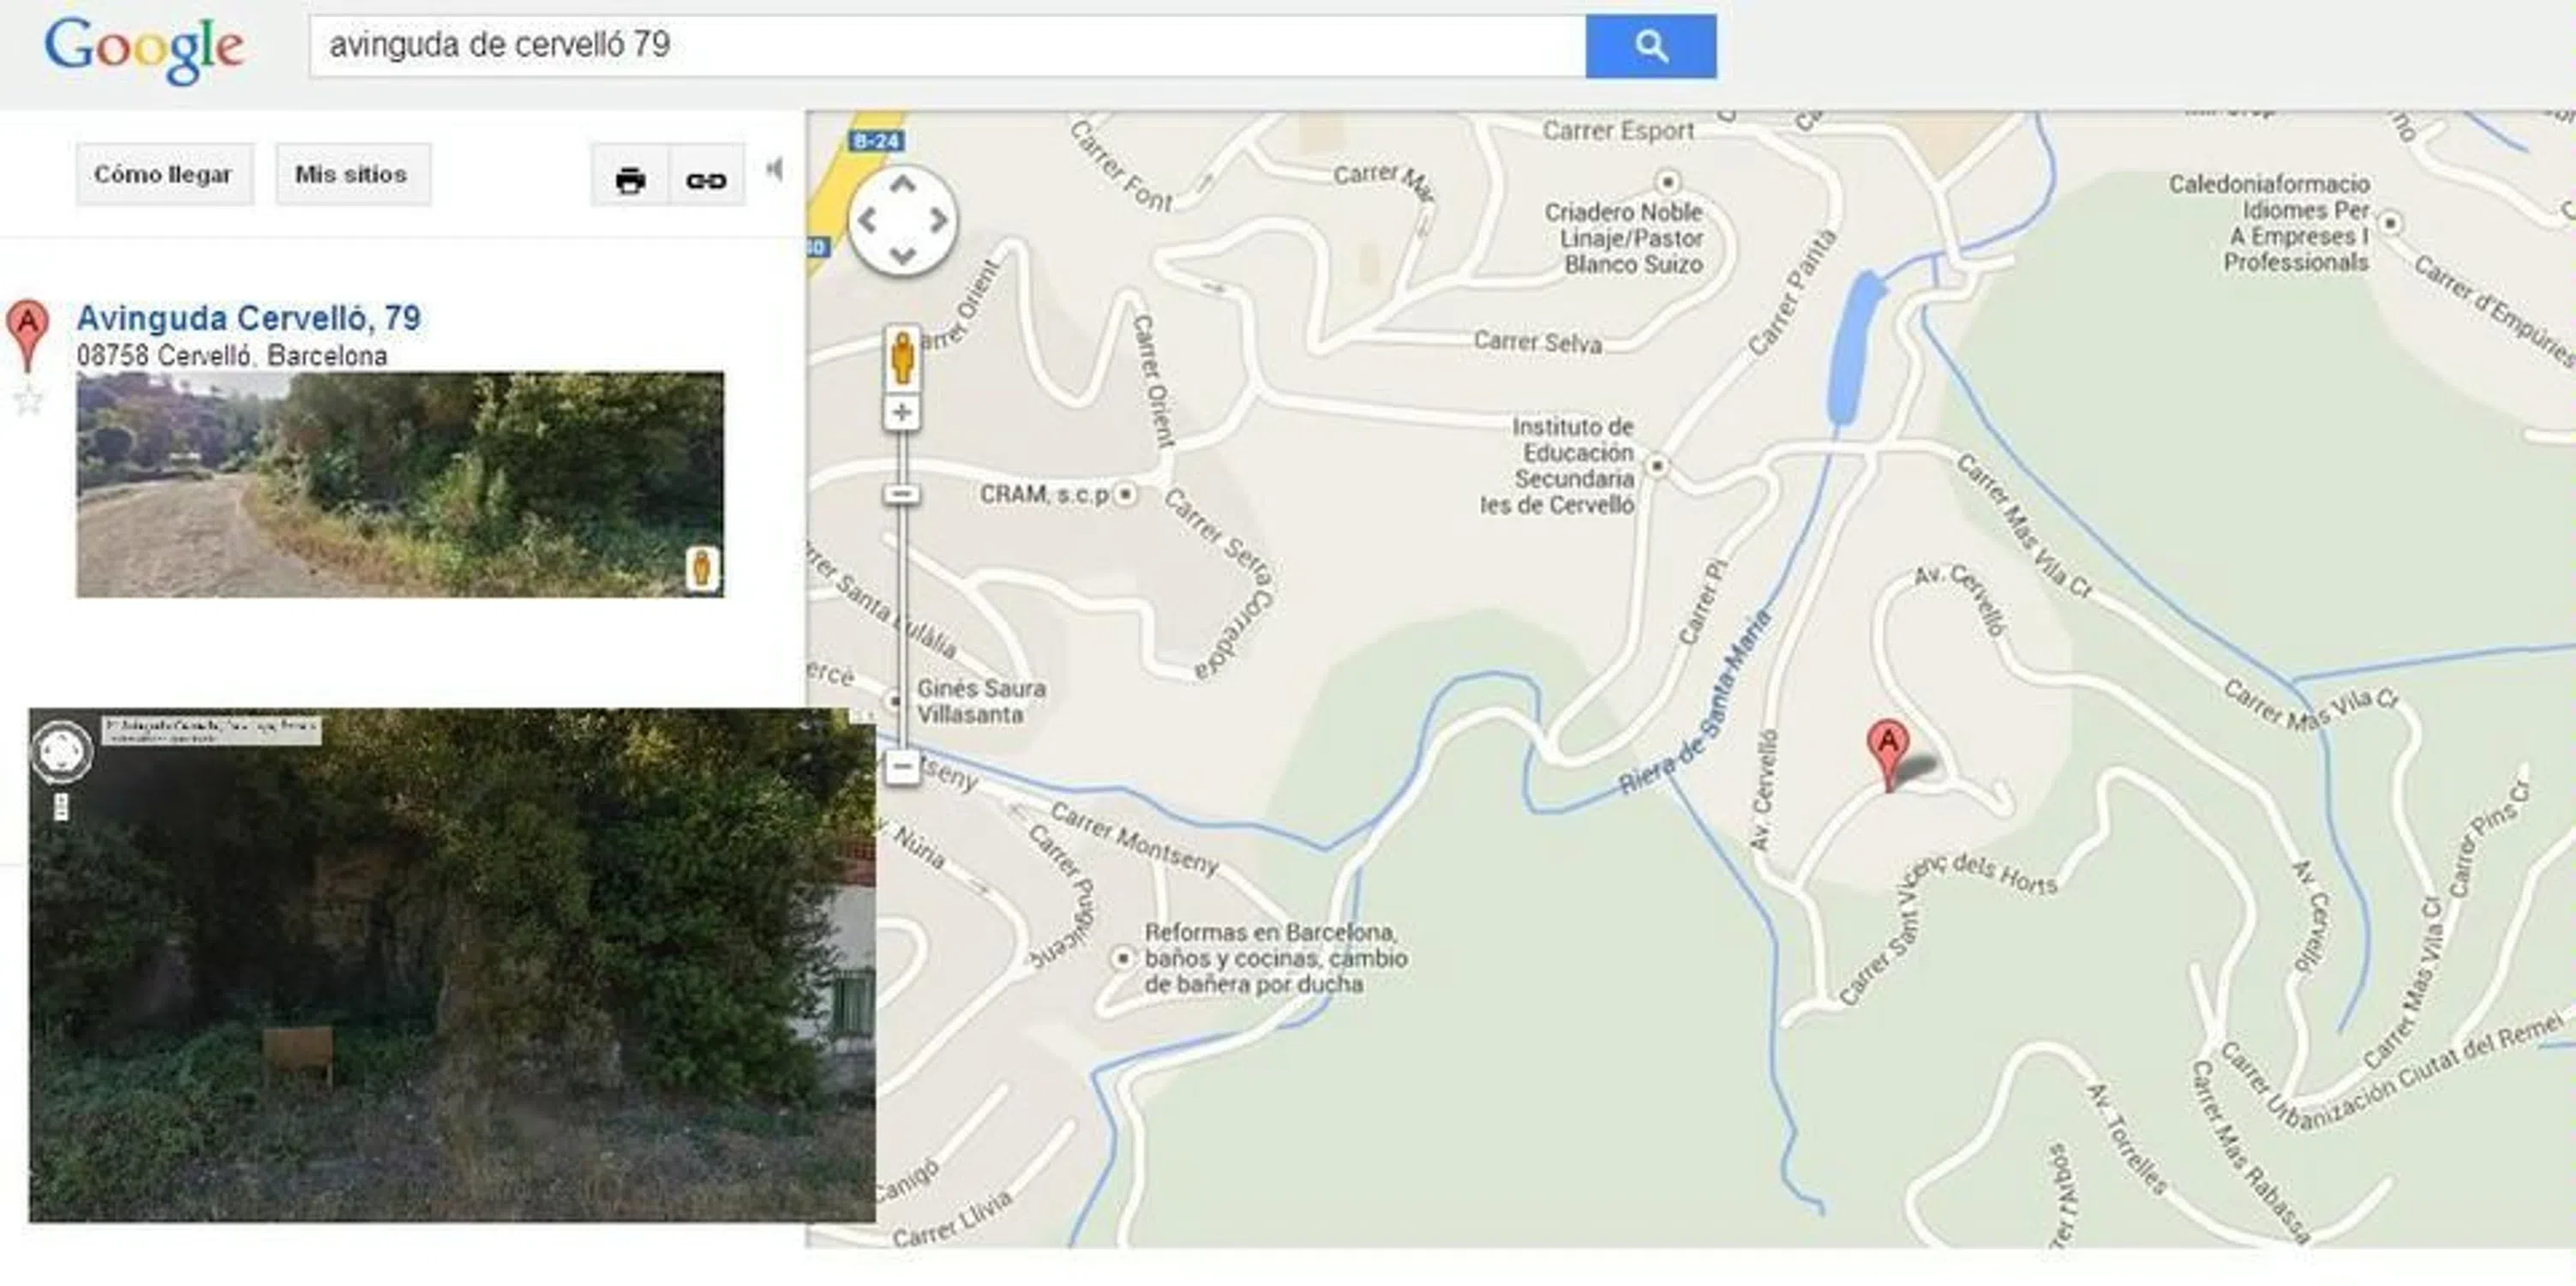
Task: Pan map up with compass arrow
Action: click(x=903, y=185)
